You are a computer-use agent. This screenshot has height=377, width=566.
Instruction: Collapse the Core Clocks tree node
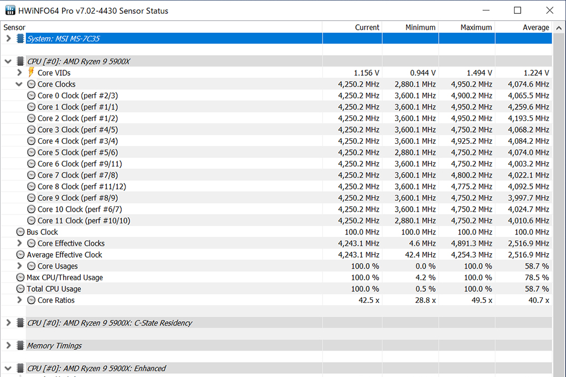[x=19, y=84]
